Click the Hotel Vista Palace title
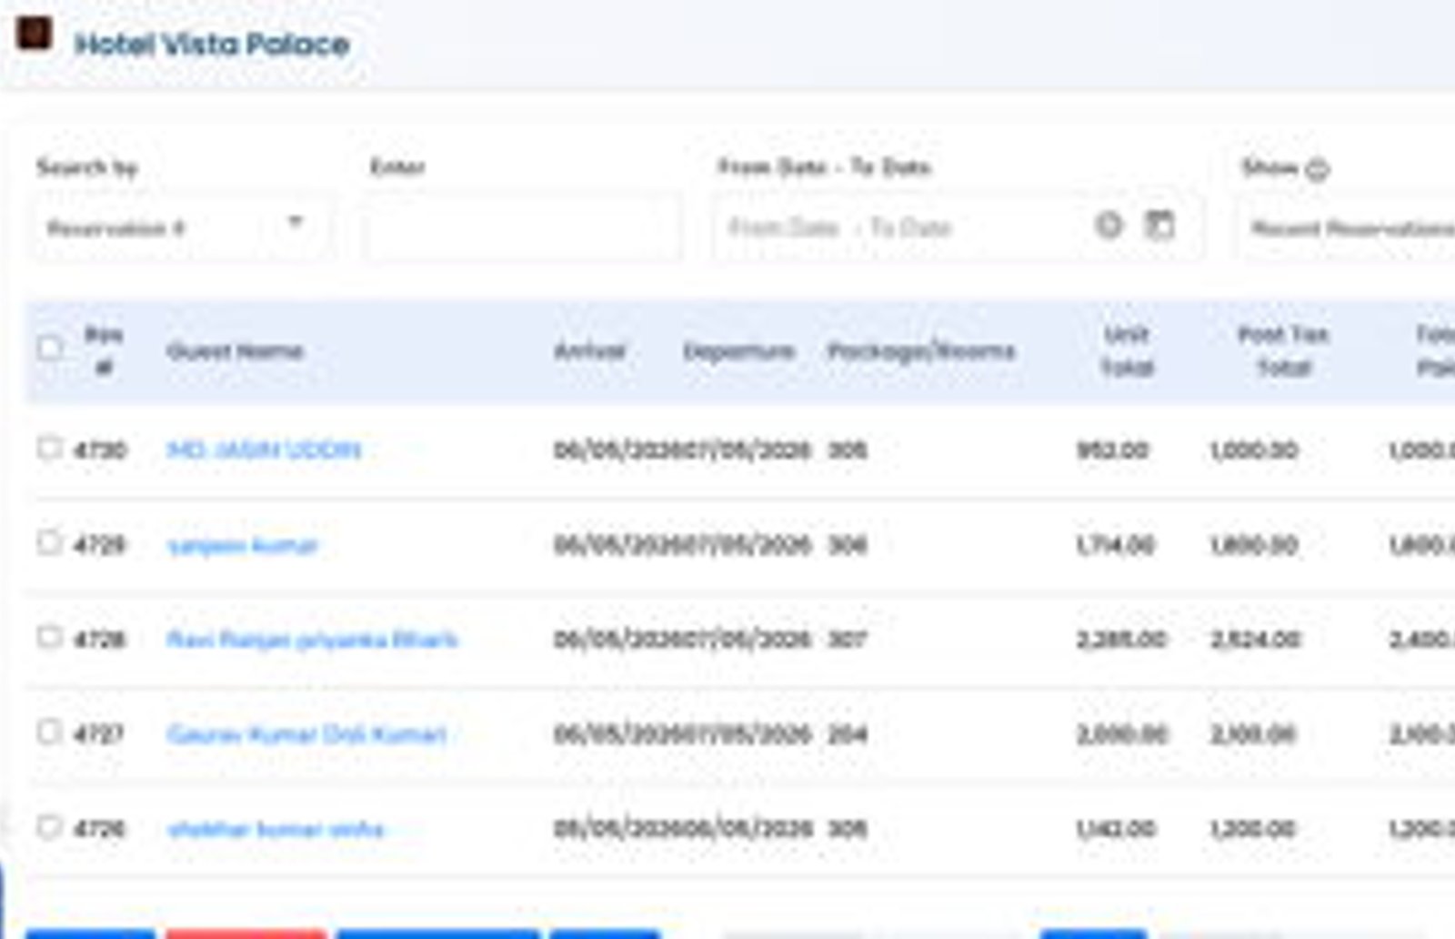The width and height of the screenshot is (1455, 939). [212, 44]
